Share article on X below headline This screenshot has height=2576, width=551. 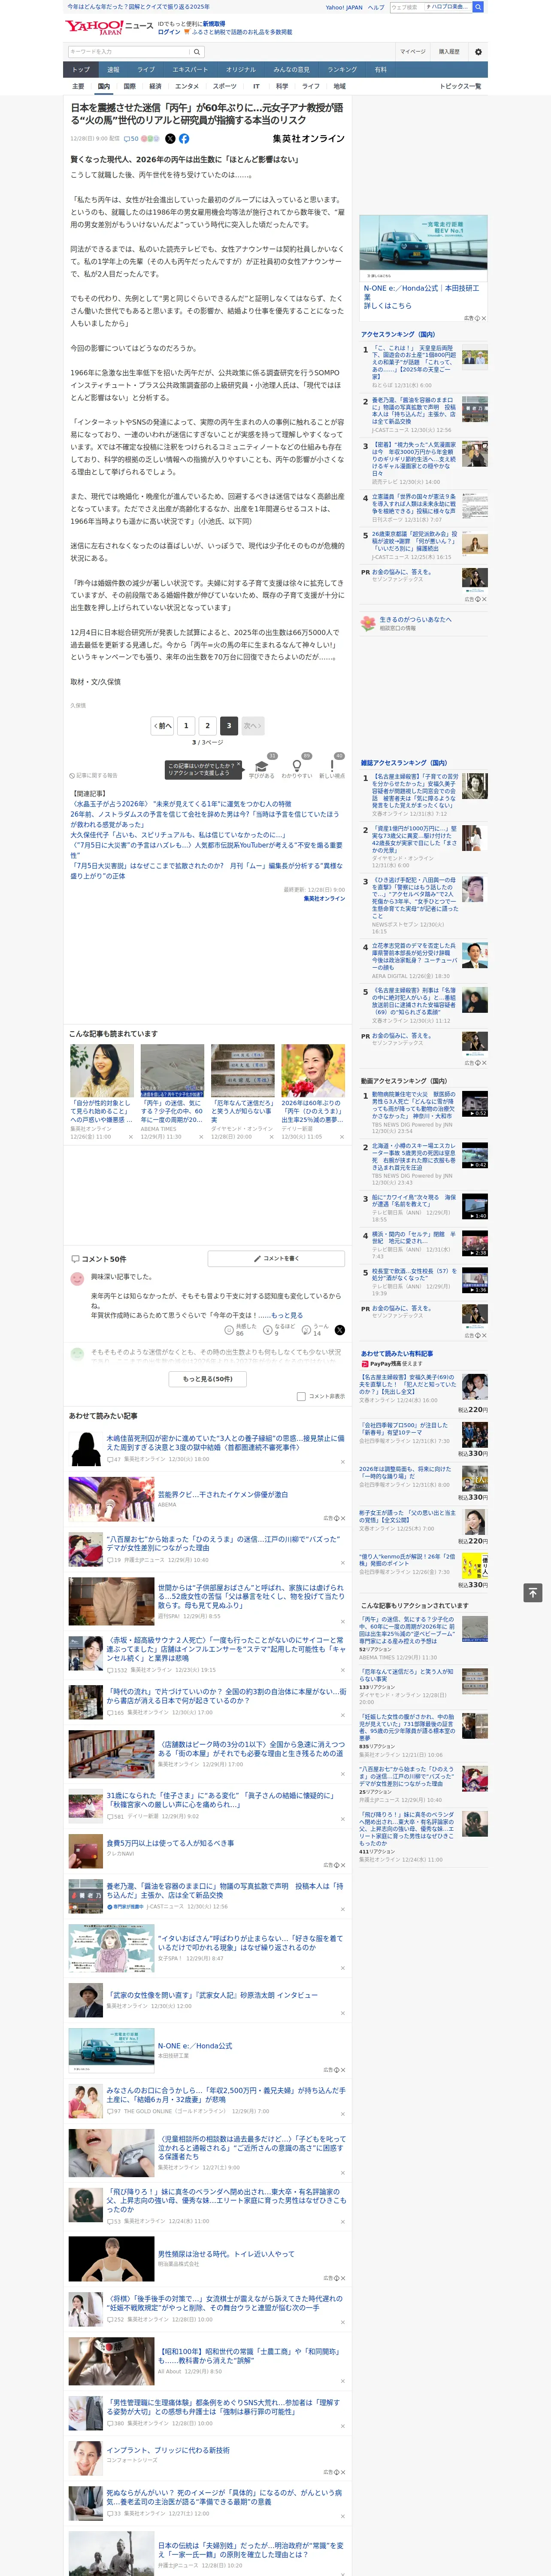(170, 139)
